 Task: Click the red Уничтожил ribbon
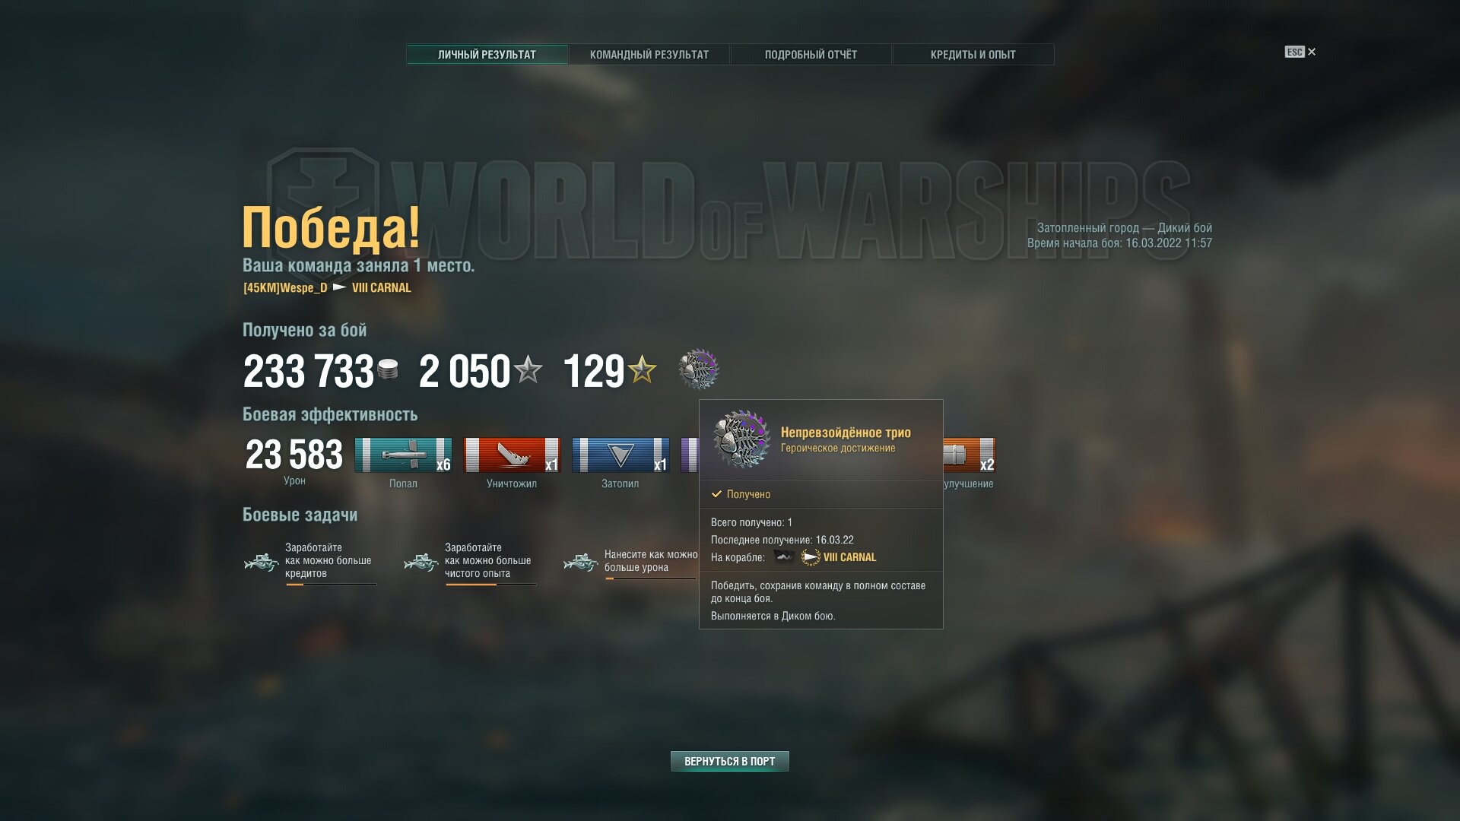point(512,455)
